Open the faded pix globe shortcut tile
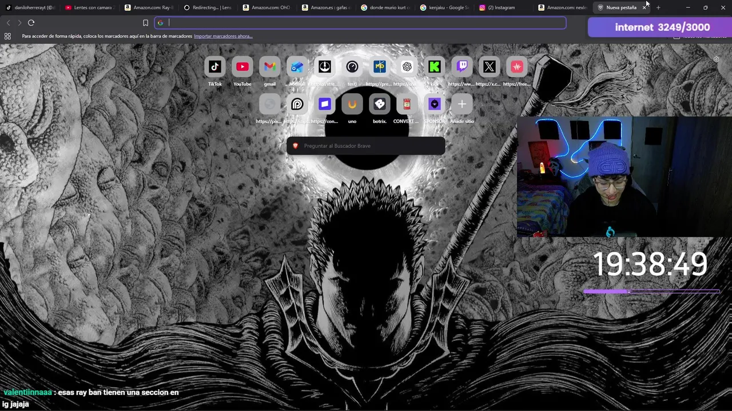This screenshot has height=411, width=732. point(270,104)
